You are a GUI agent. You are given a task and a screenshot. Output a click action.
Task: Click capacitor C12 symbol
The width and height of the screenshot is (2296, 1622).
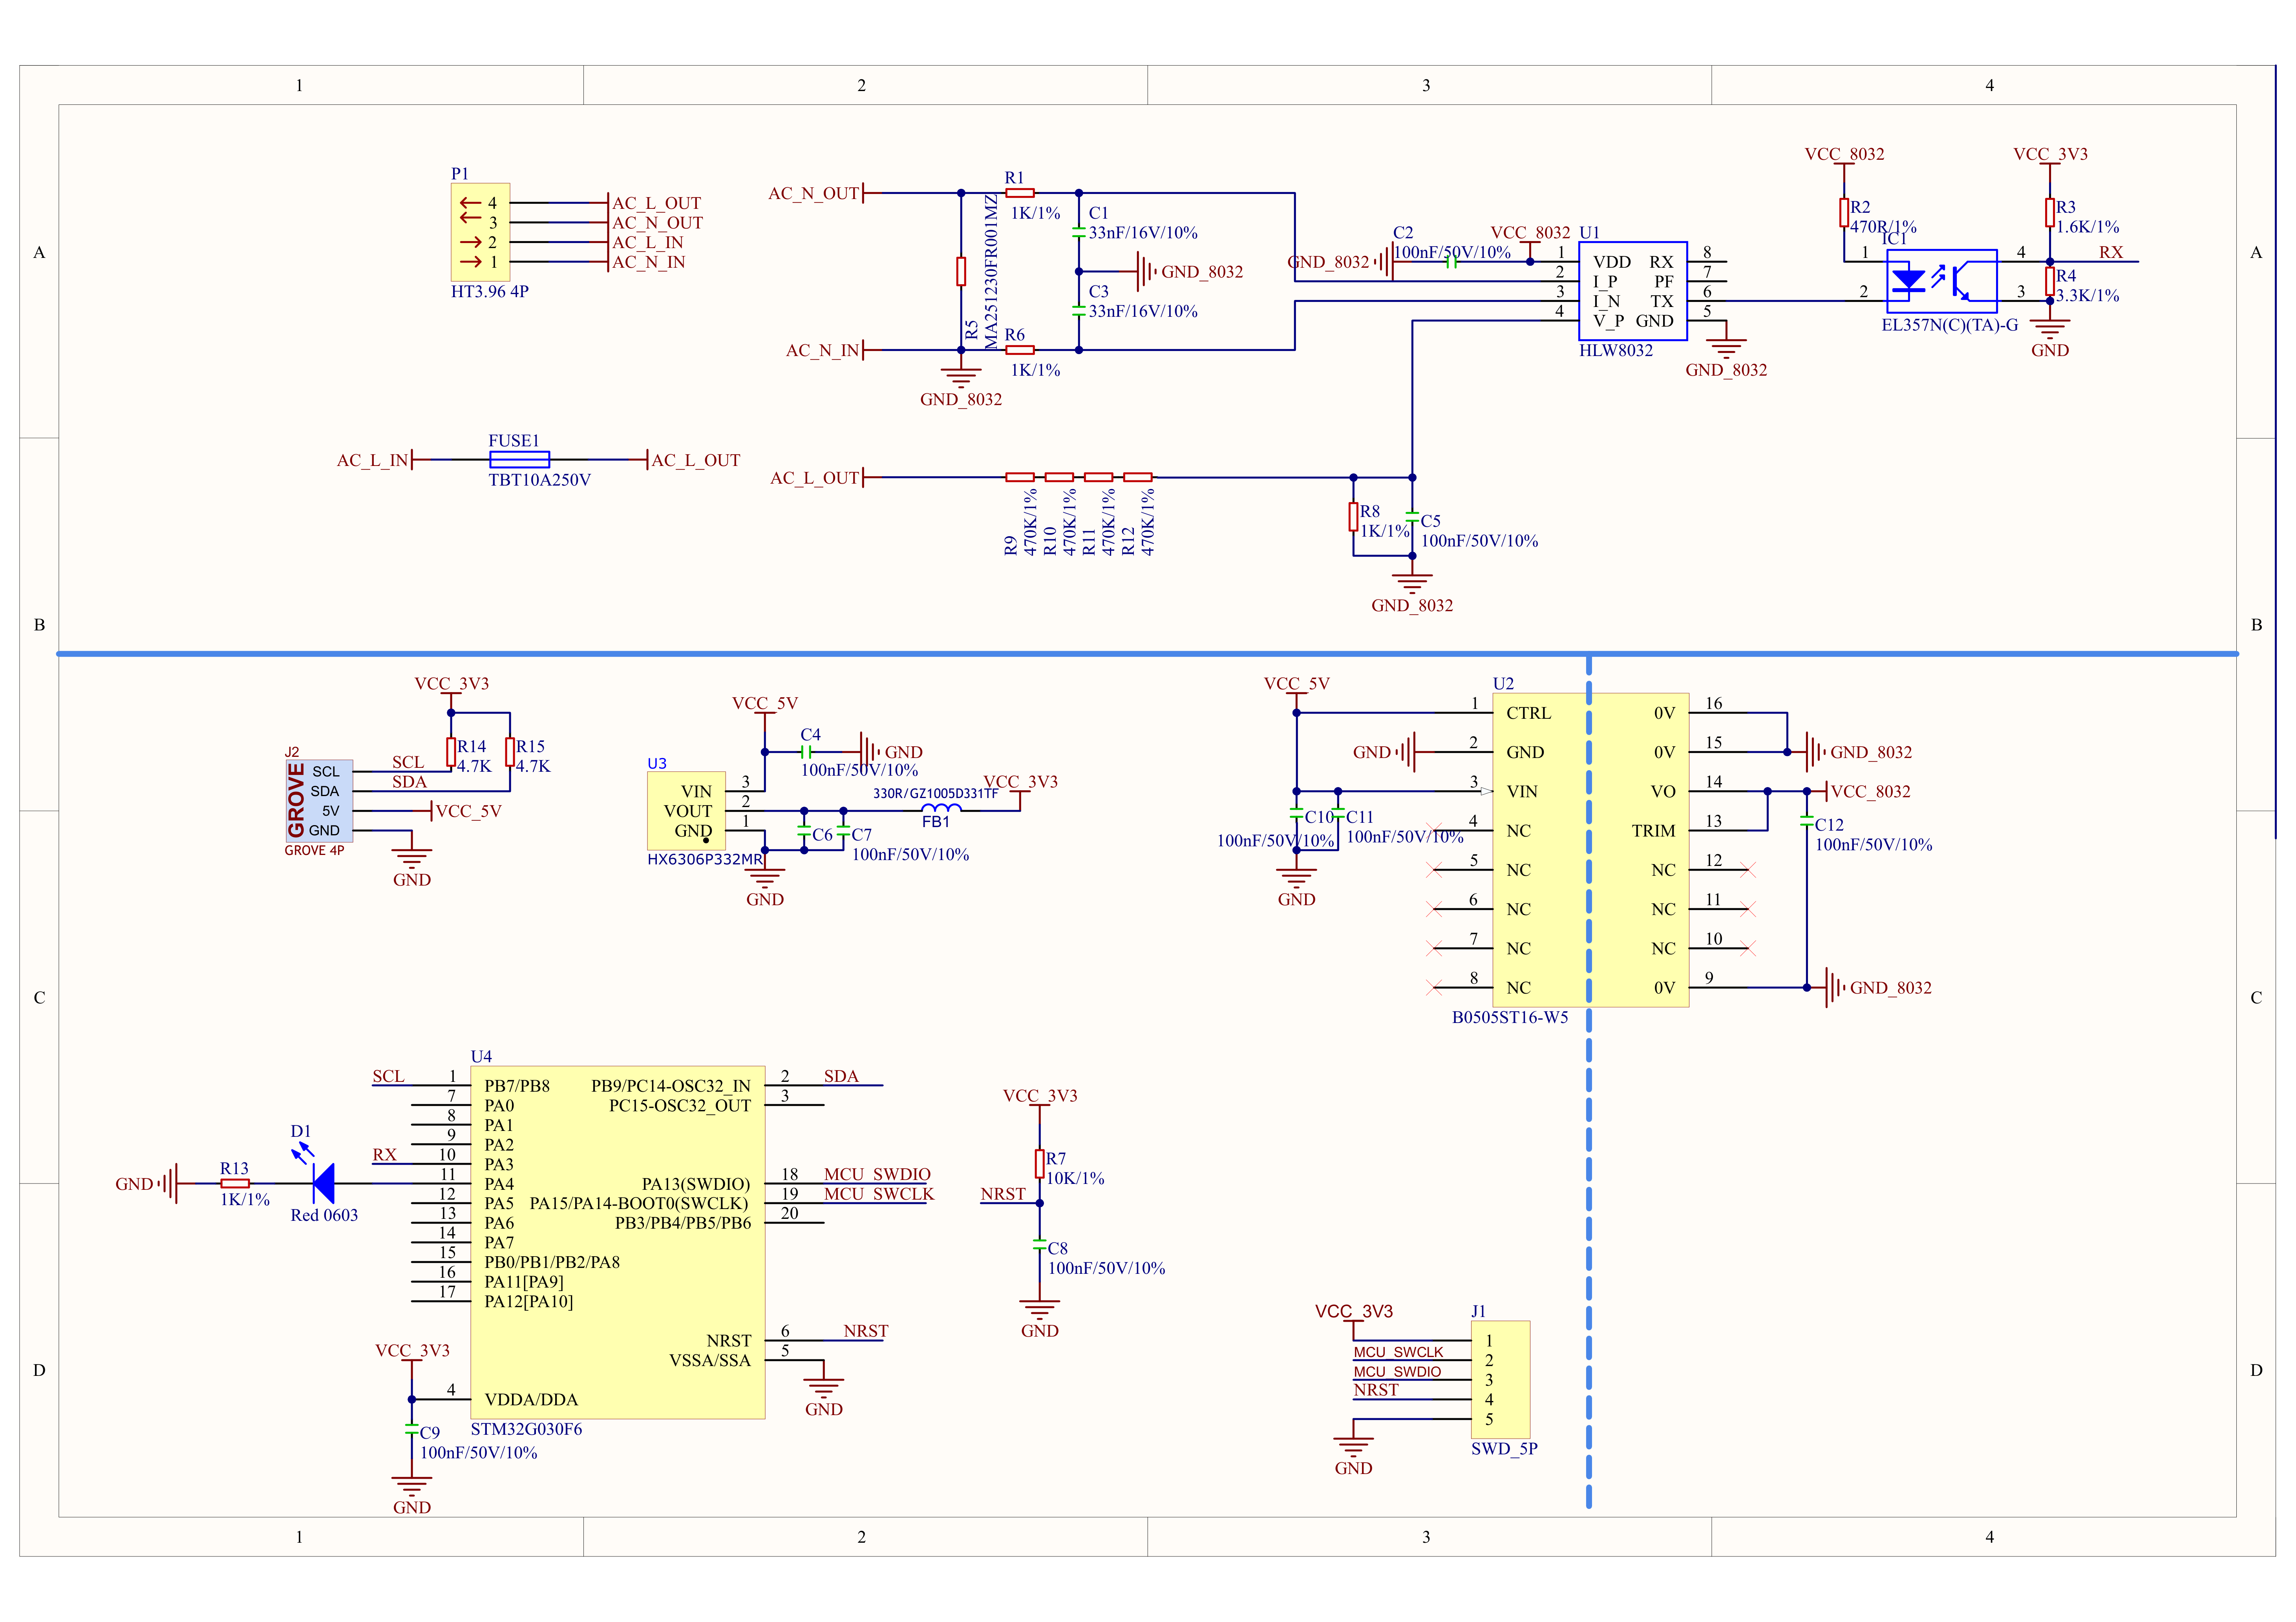[x=1806, y=820]
